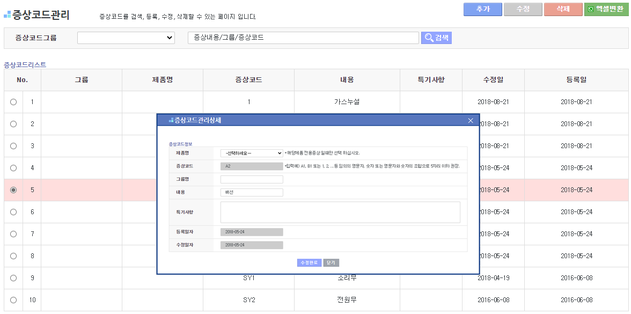The height and width of the screenshot is (314, 631).
Task: Click the 검색 magnifier search button
Action: pos(436,38)
